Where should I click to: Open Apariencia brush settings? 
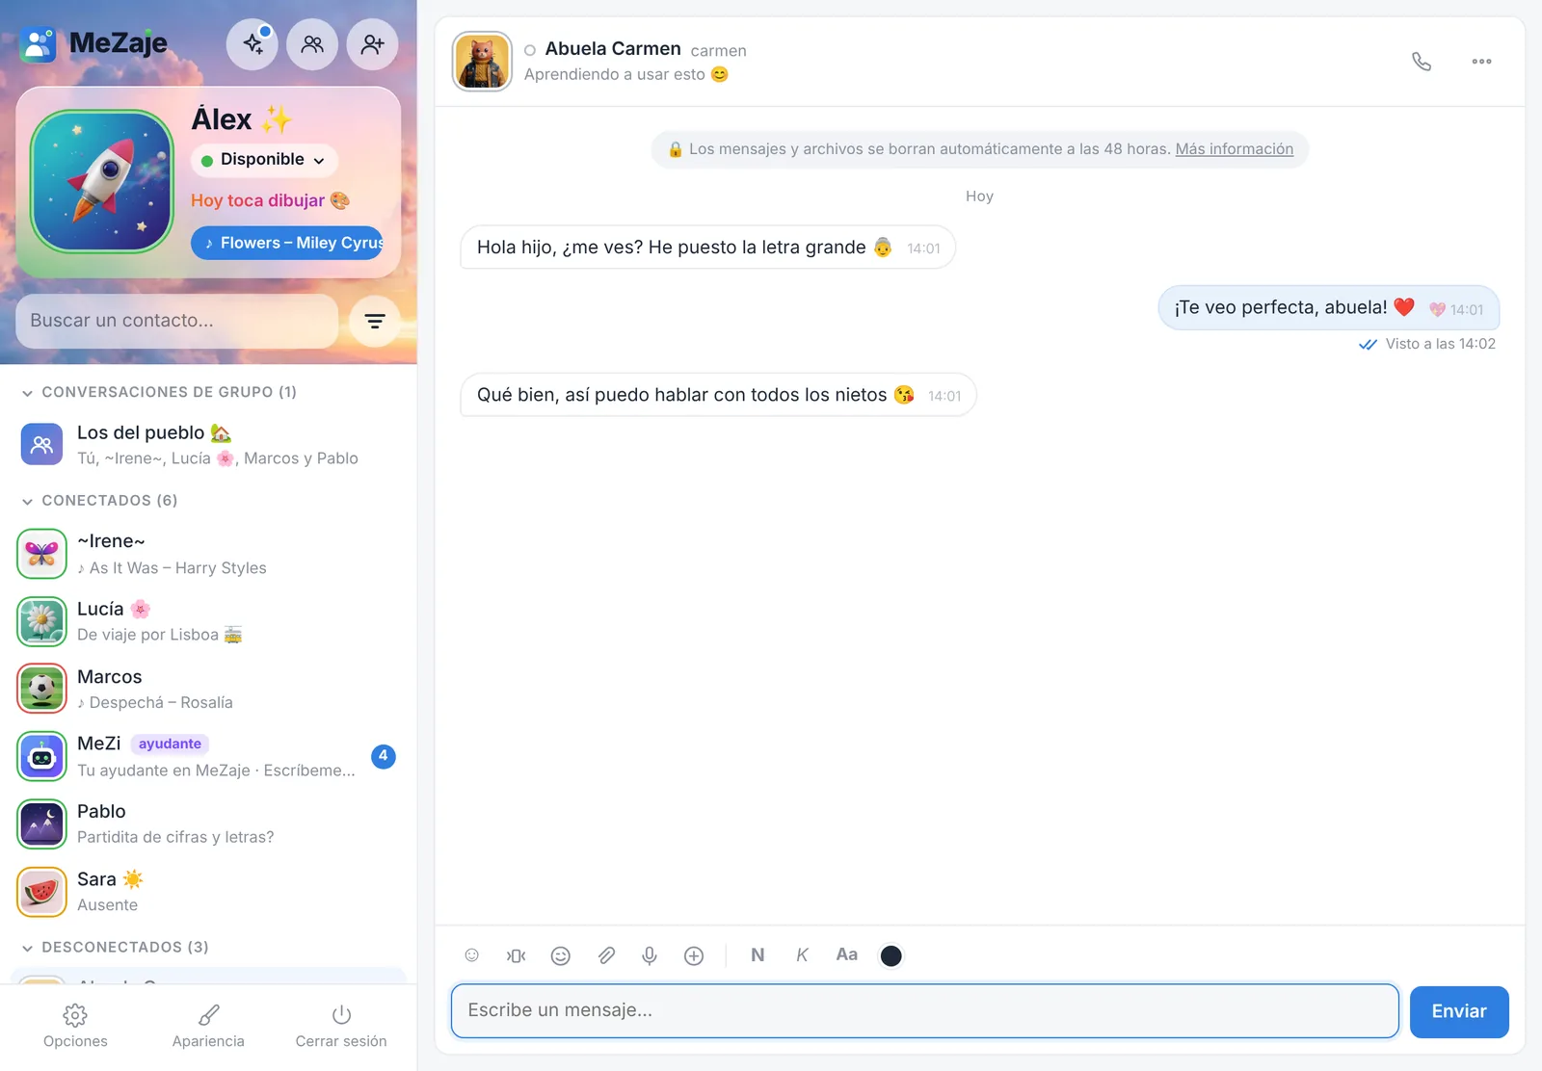point(208,1027)
